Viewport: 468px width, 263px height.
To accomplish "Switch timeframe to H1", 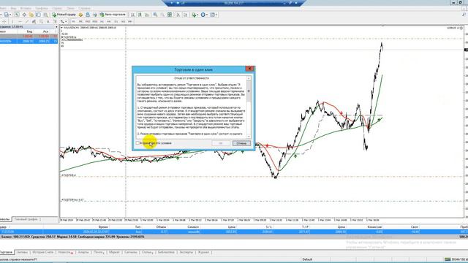I will pyautogui.click(x=102, y=21).
